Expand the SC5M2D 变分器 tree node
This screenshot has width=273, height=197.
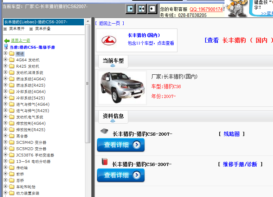(5, 148)
